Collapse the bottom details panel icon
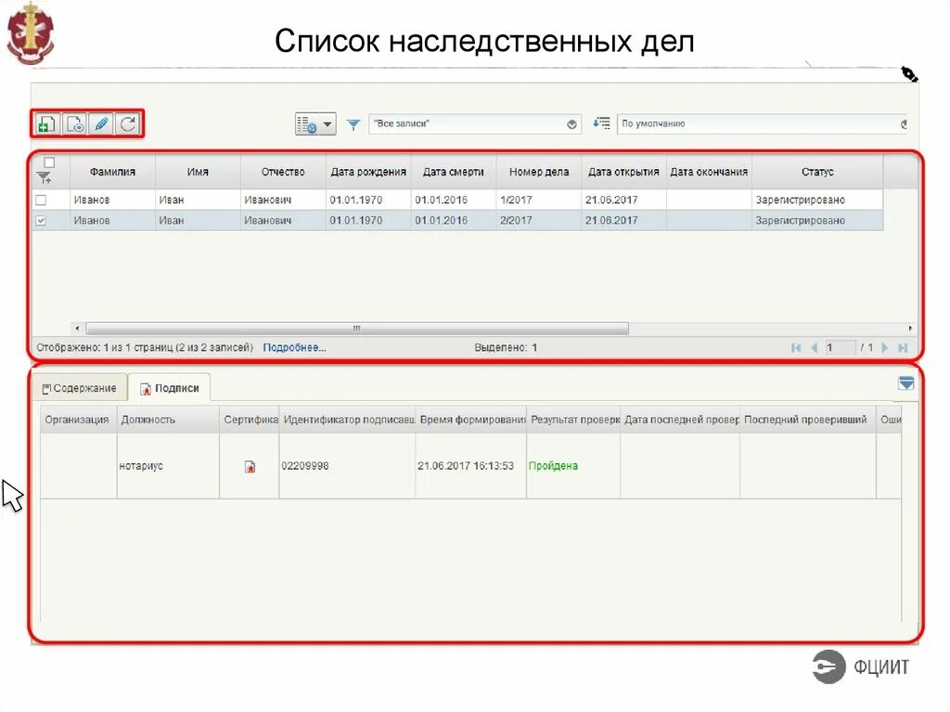The height and width of the screenshot is (712, 950). point(905,383)
